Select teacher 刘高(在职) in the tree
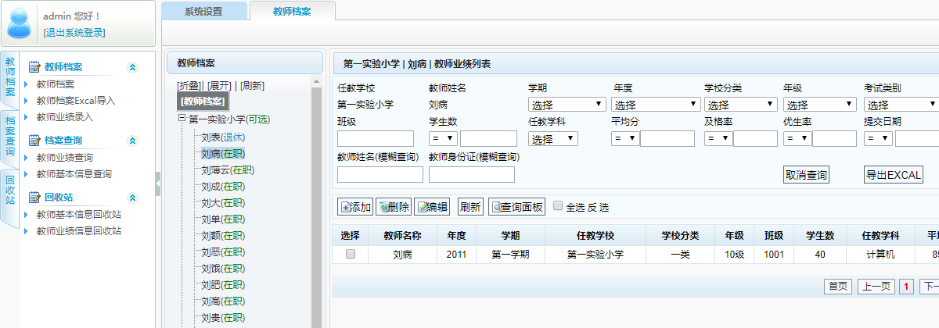The height and width of the screenshot is (328, 939). (223, 301)
